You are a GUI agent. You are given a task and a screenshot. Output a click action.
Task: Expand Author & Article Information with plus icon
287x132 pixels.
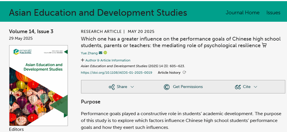coord(83,60)
